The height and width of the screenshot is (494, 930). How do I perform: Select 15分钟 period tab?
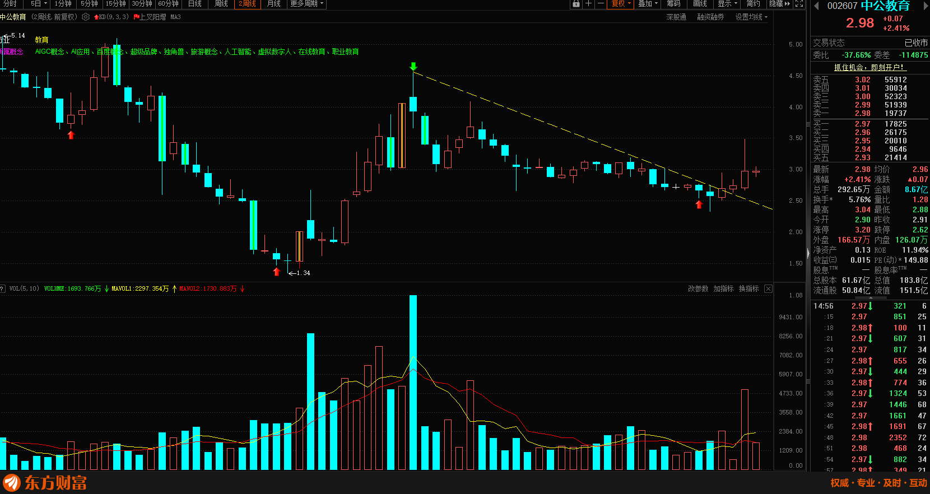(x=116, y=3)
